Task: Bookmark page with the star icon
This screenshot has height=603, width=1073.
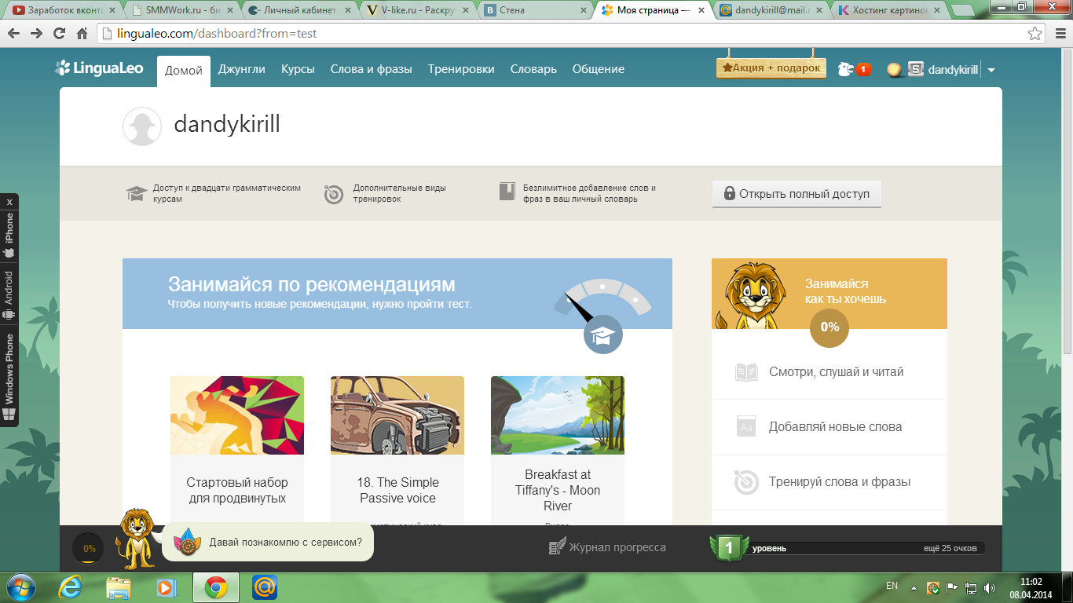Action: (x=1035, y=34)
